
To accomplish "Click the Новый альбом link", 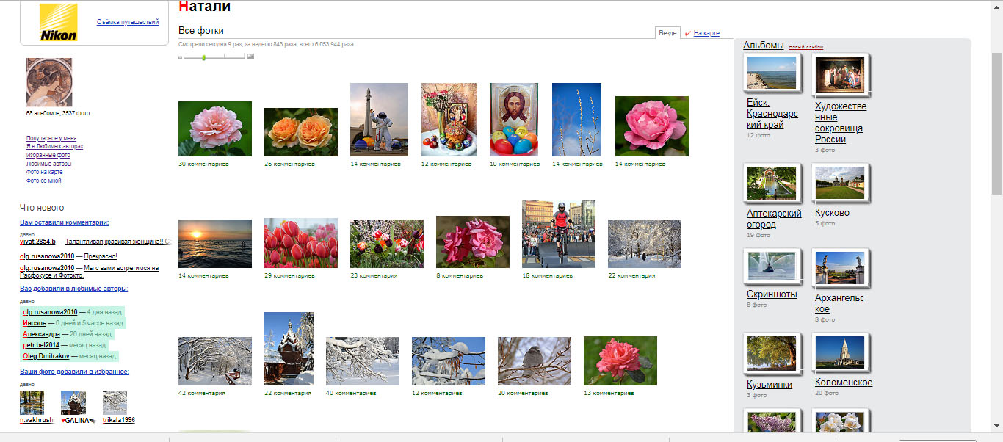I will (805, 47).
